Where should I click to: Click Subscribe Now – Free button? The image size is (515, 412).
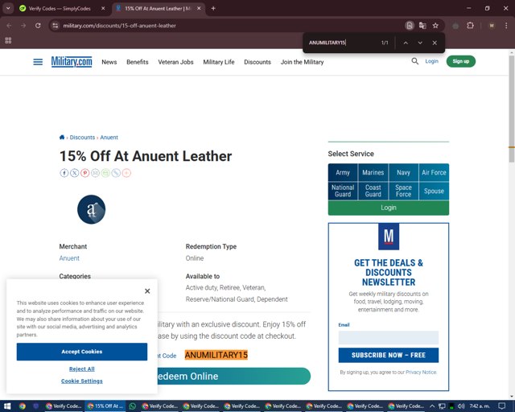(x=389, y=355)
